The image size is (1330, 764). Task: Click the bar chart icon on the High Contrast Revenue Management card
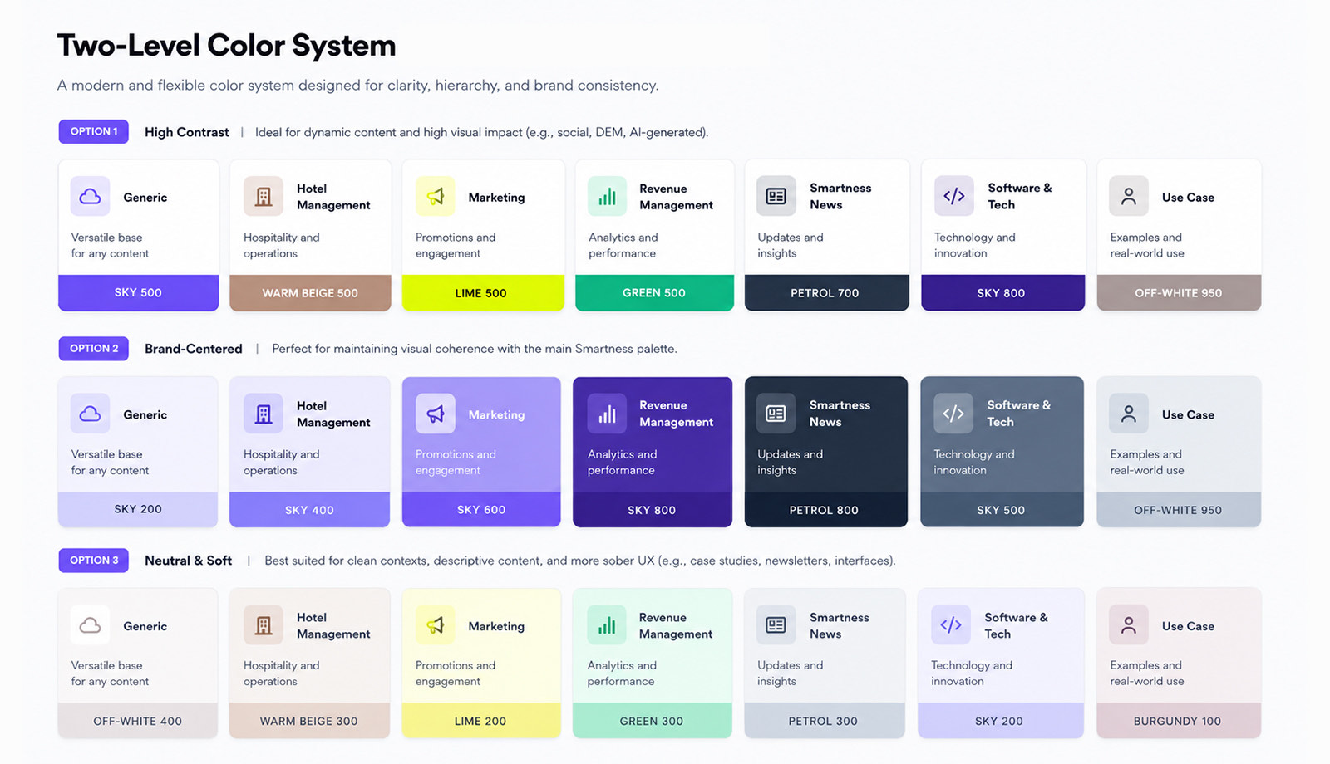tap(608, 197)
